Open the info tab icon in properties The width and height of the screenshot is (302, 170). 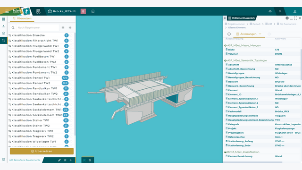[x=229, y=34]
